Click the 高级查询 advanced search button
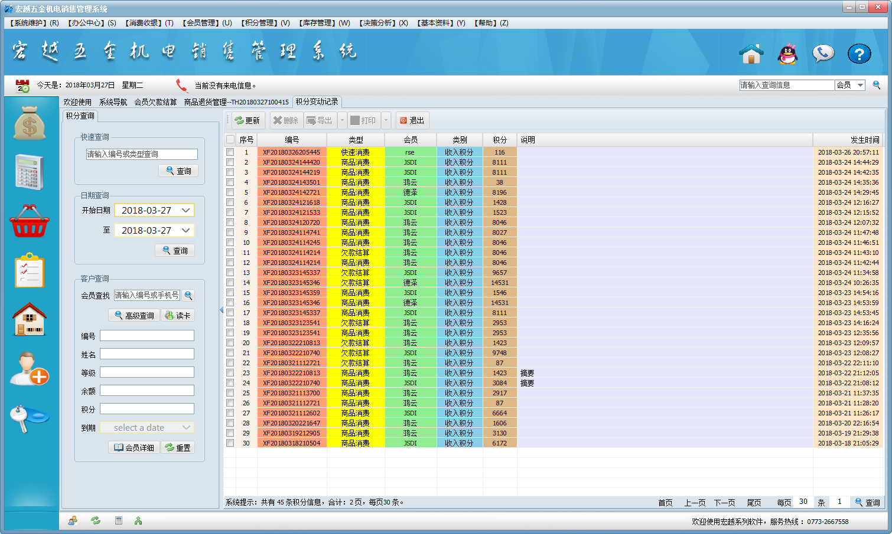 tap(134, 316)
